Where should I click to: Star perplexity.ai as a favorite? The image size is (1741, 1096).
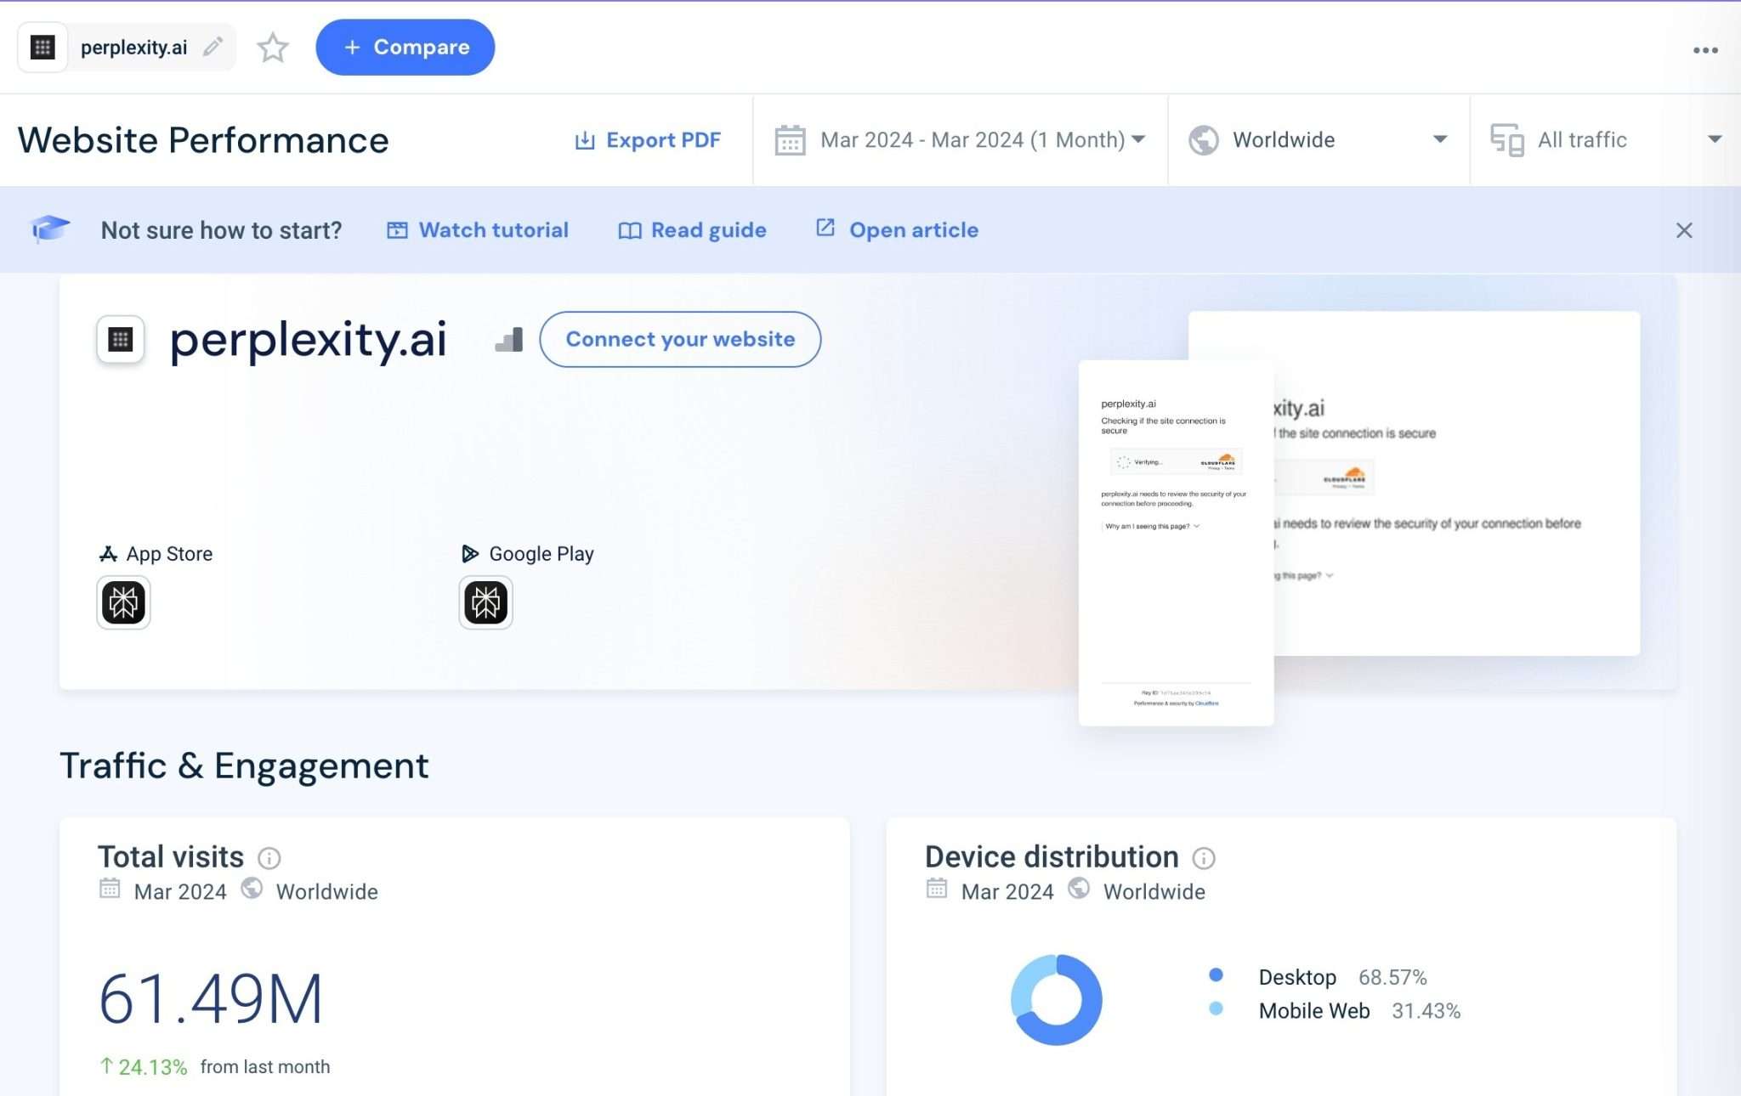[x=273, y=48]
